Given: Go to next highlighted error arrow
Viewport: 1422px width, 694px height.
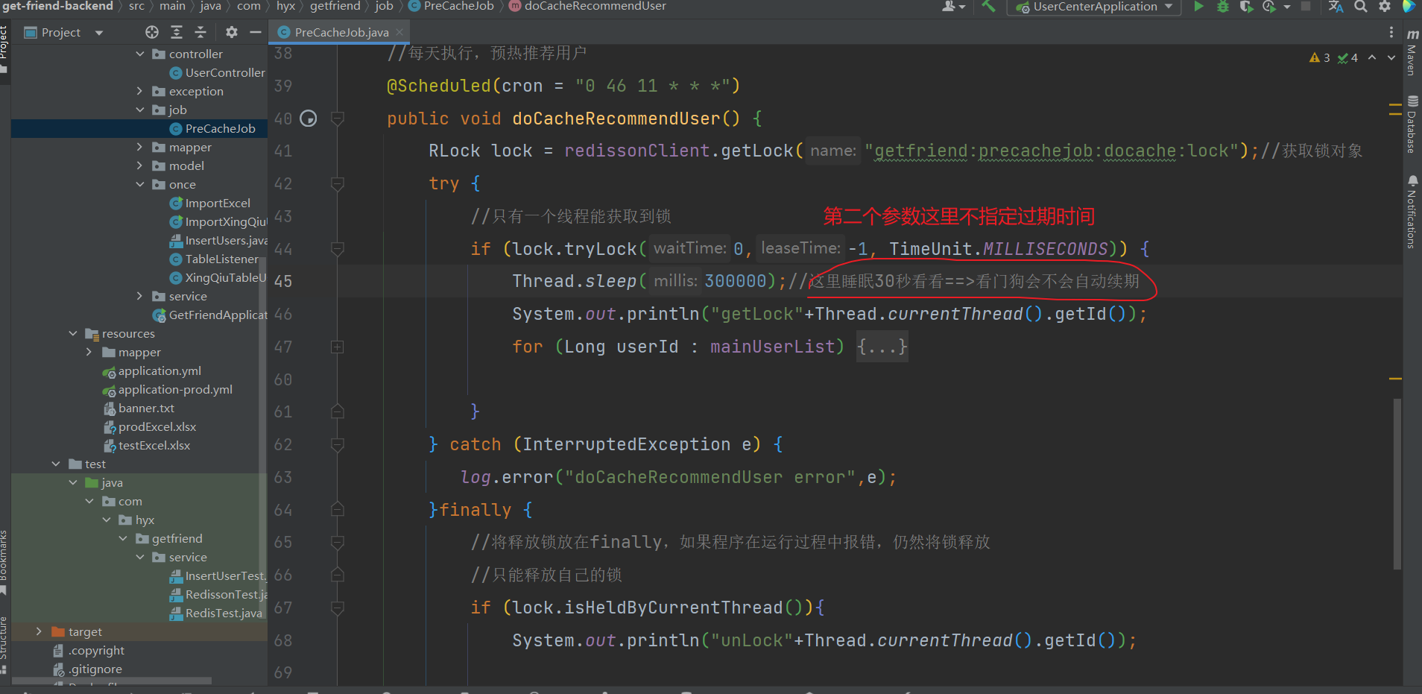Looking at the screenshot, I should [x=1391, y=57].
